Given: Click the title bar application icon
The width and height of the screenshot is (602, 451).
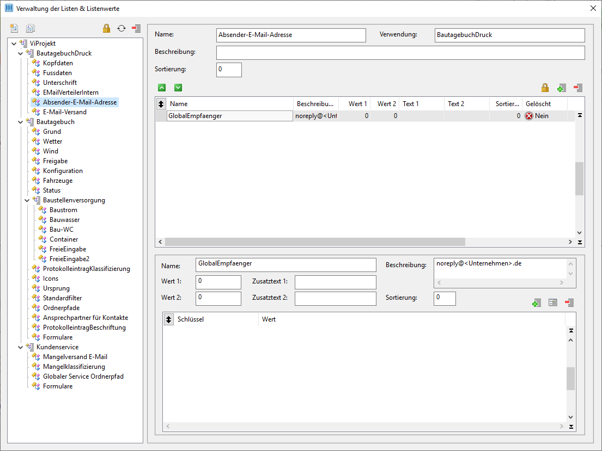Looking at the screenshot, I should [x=9, y=8].
